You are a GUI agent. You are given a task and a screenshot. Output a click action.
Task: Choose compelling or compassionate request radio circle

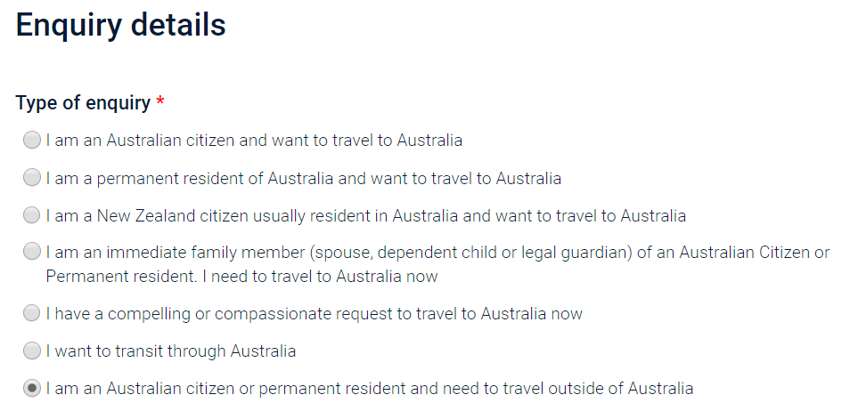[x=32, y=313]
